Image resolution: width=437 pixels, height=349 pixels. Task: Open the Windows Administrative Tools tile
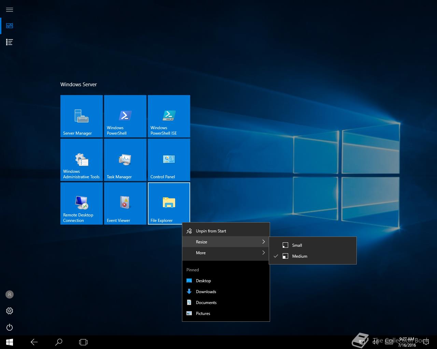point(82,160)
